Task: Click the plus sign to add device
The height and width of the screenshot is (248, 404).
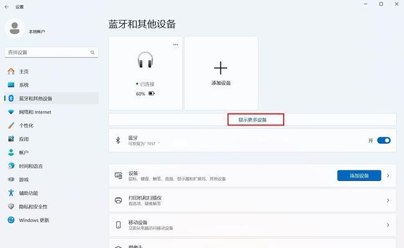Action: (x=220, y=68)
